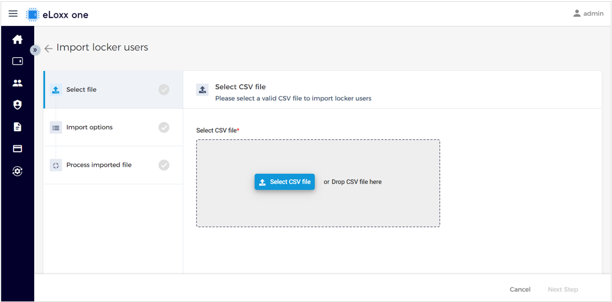Viewport: 612px width, 302px height.
Task: Expand the sidebar with double-chevron
Action: tap(35, 50)
